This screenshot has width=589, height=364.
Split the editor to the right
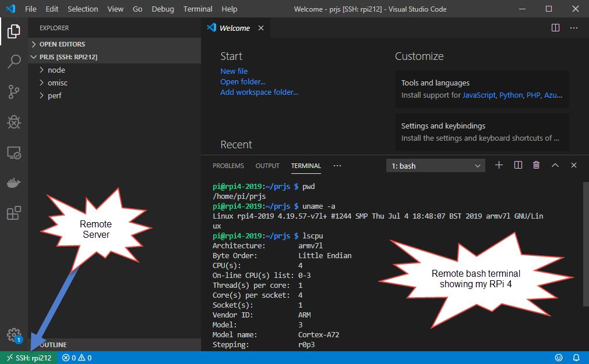[x=555, y=28]
